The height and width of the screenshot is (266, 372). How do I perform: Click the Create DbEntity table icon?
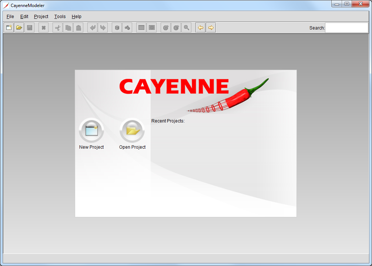[x=141, y=28]
